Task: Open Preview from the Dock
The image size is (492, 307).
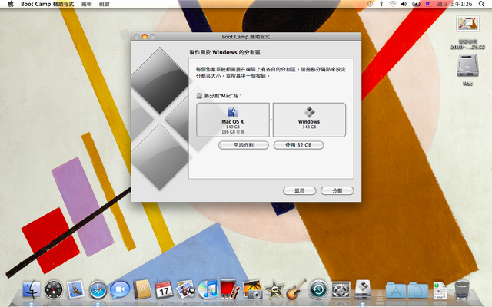Action: [186, 290]
